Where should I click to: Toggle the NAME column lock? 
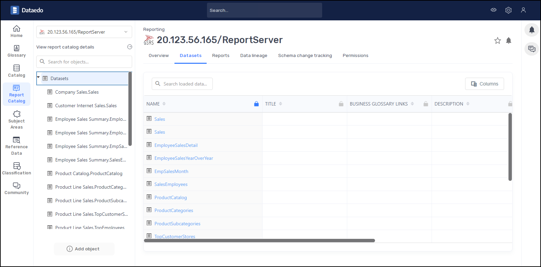(256, 104)
